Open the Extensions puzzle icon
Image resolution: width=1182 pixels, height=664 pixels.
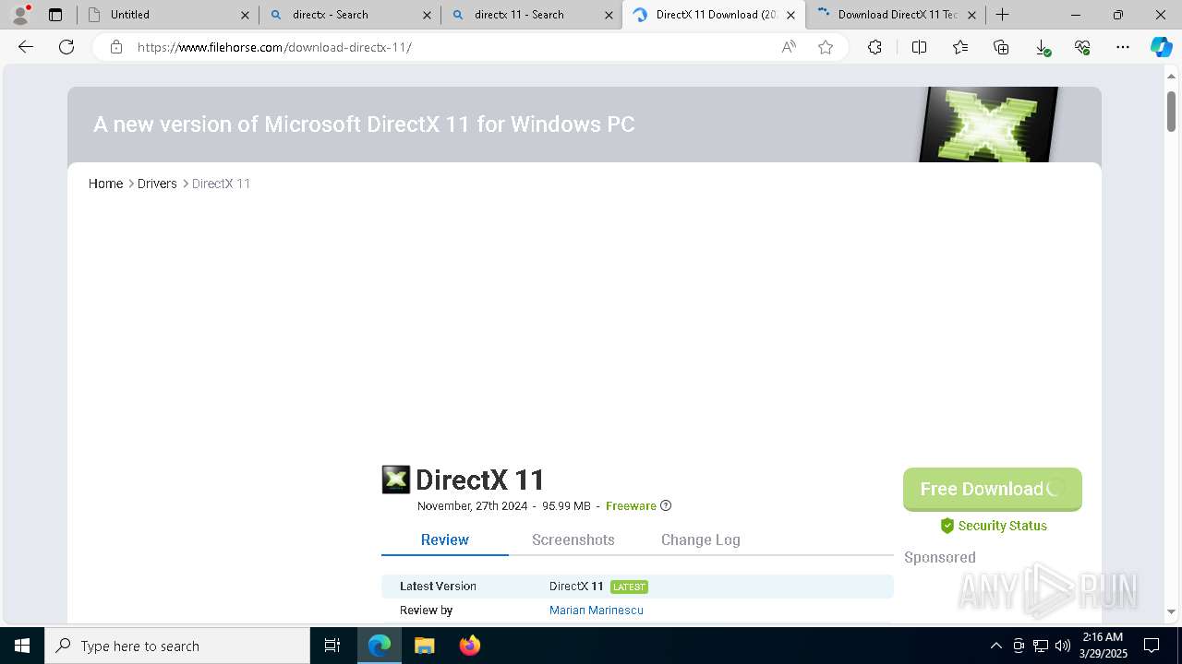[874, 47]
